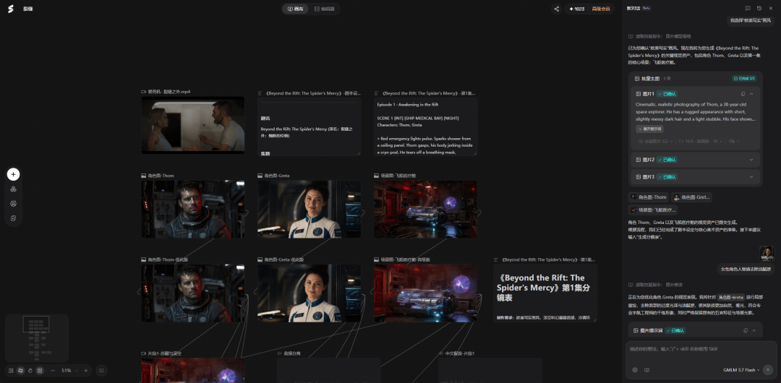Click the white plus add-node button

click(x=14, y=174)
